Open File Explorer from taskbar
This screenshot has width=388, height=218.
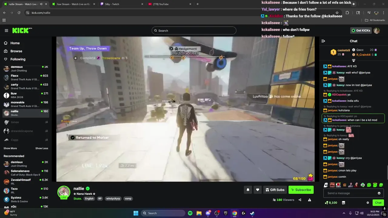coord(199,213)
